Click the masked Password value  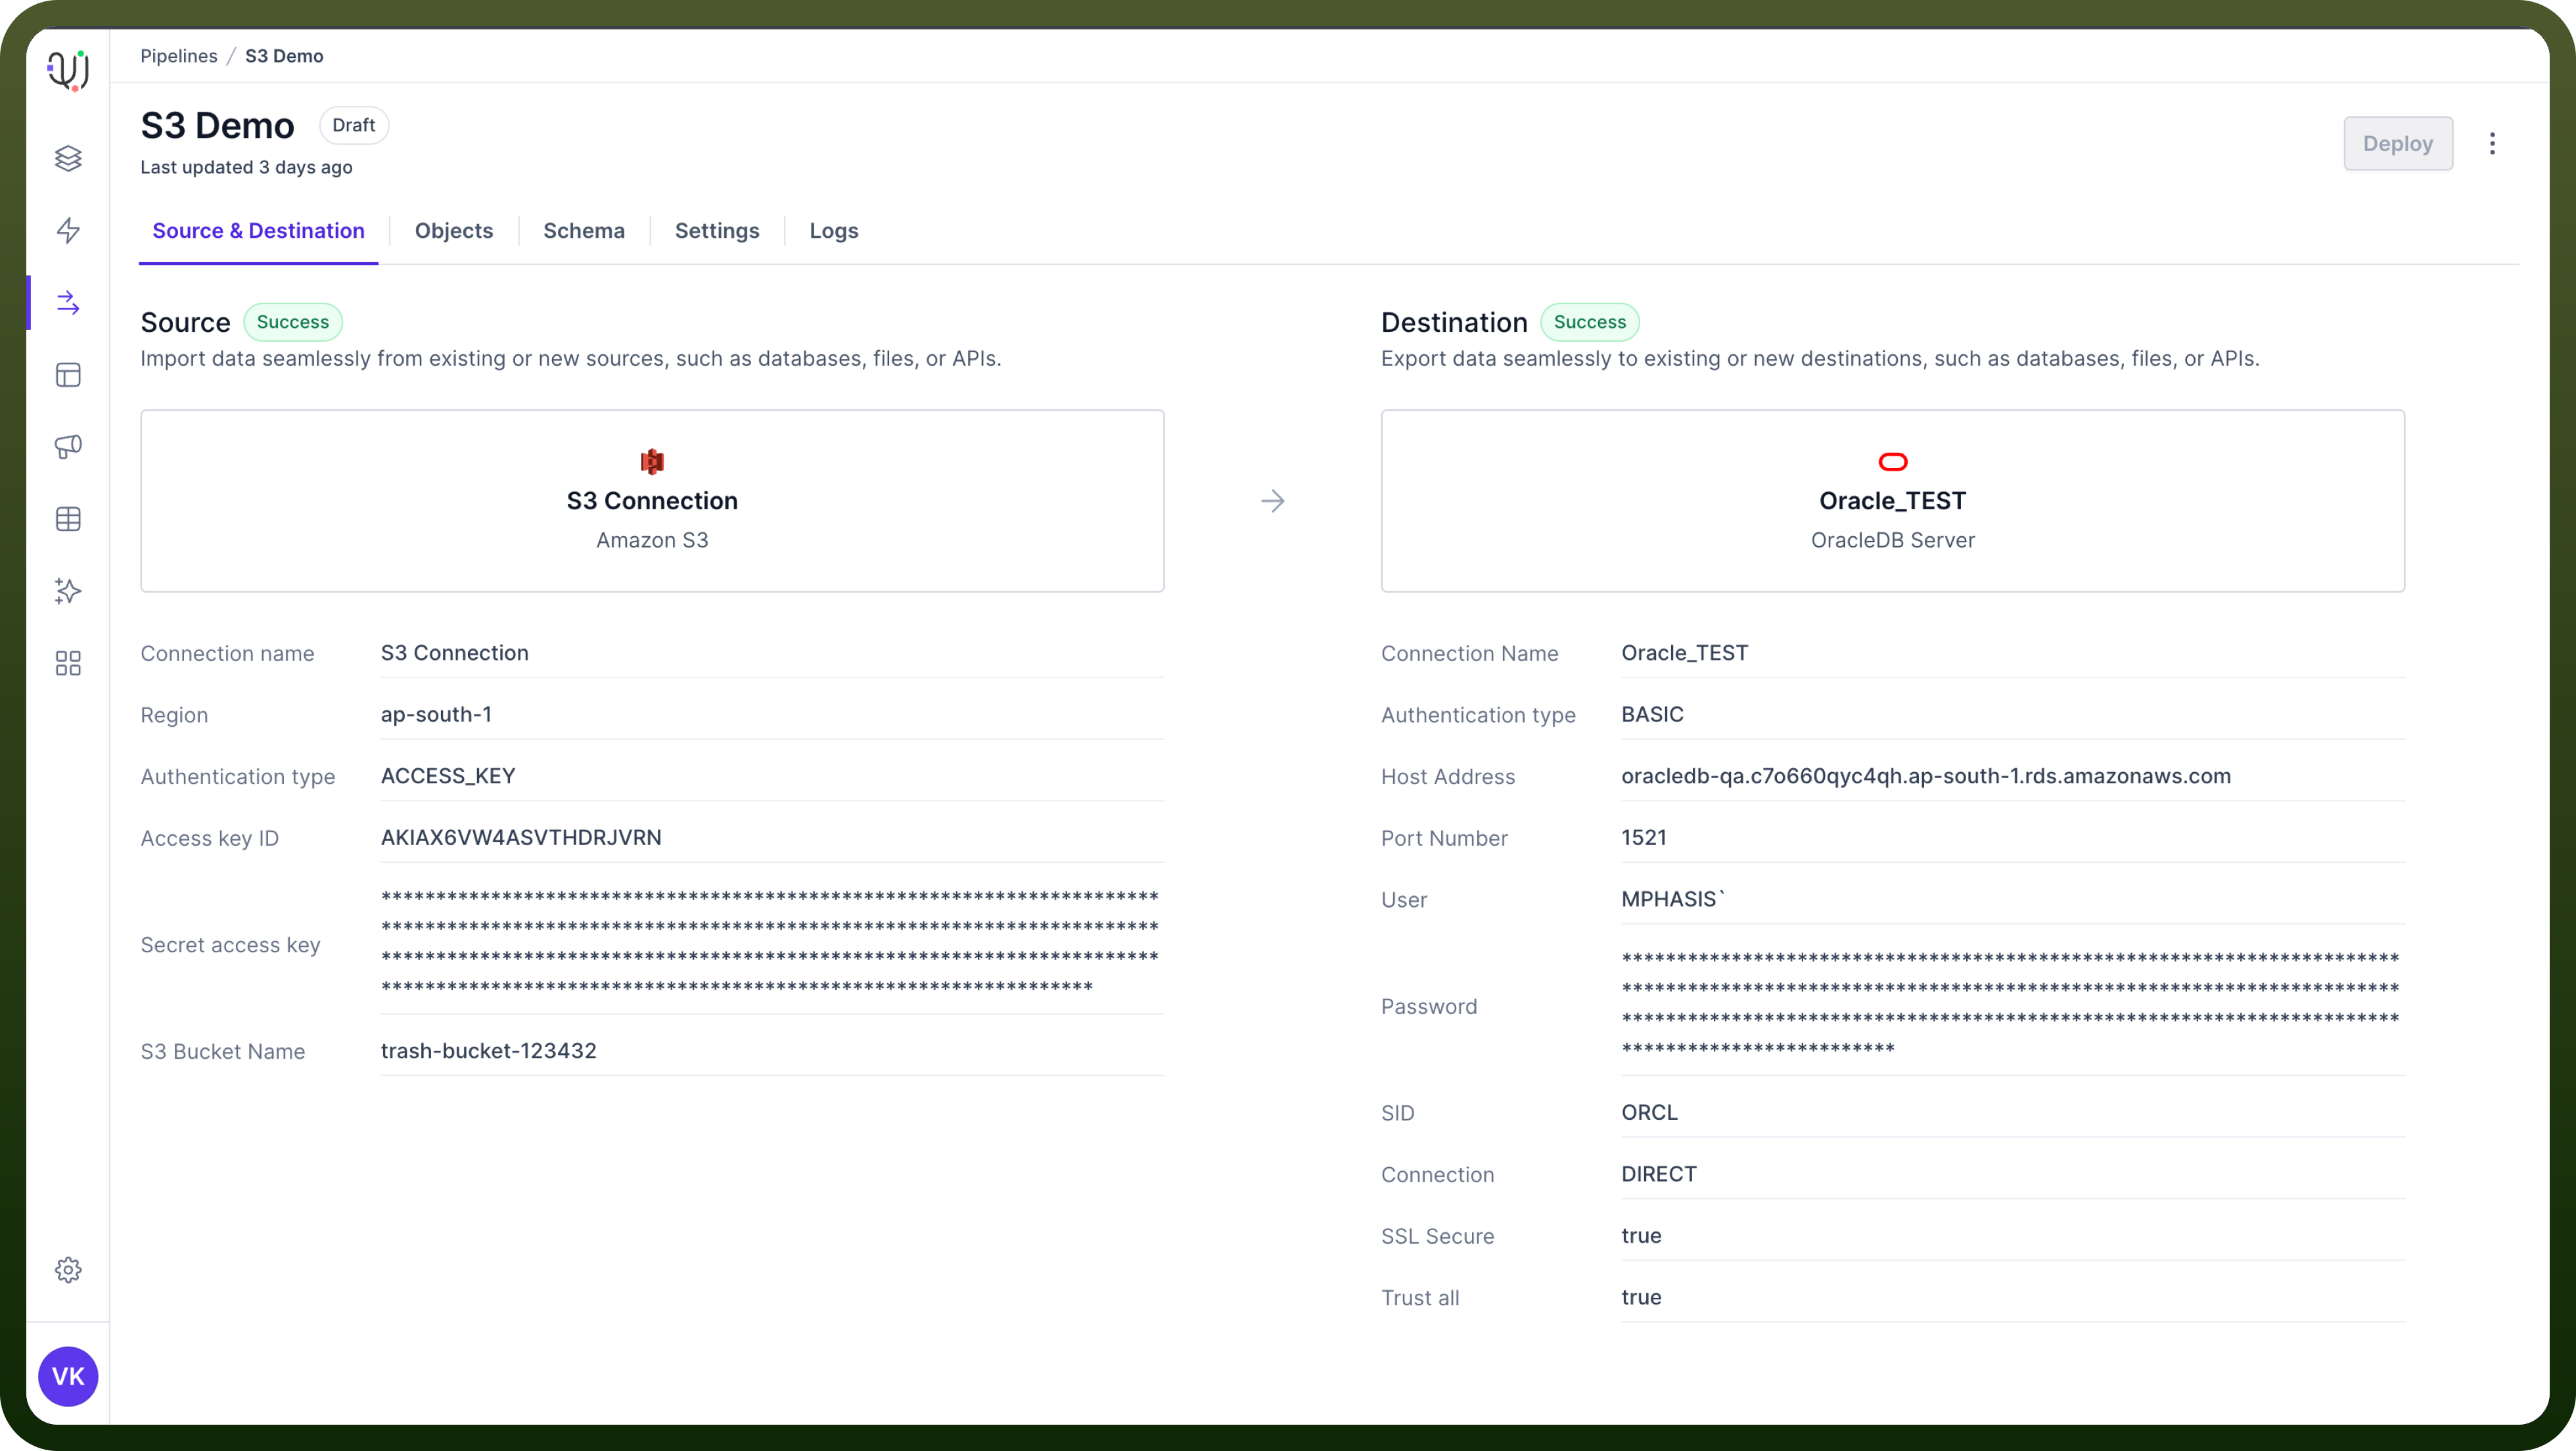2010,1004
